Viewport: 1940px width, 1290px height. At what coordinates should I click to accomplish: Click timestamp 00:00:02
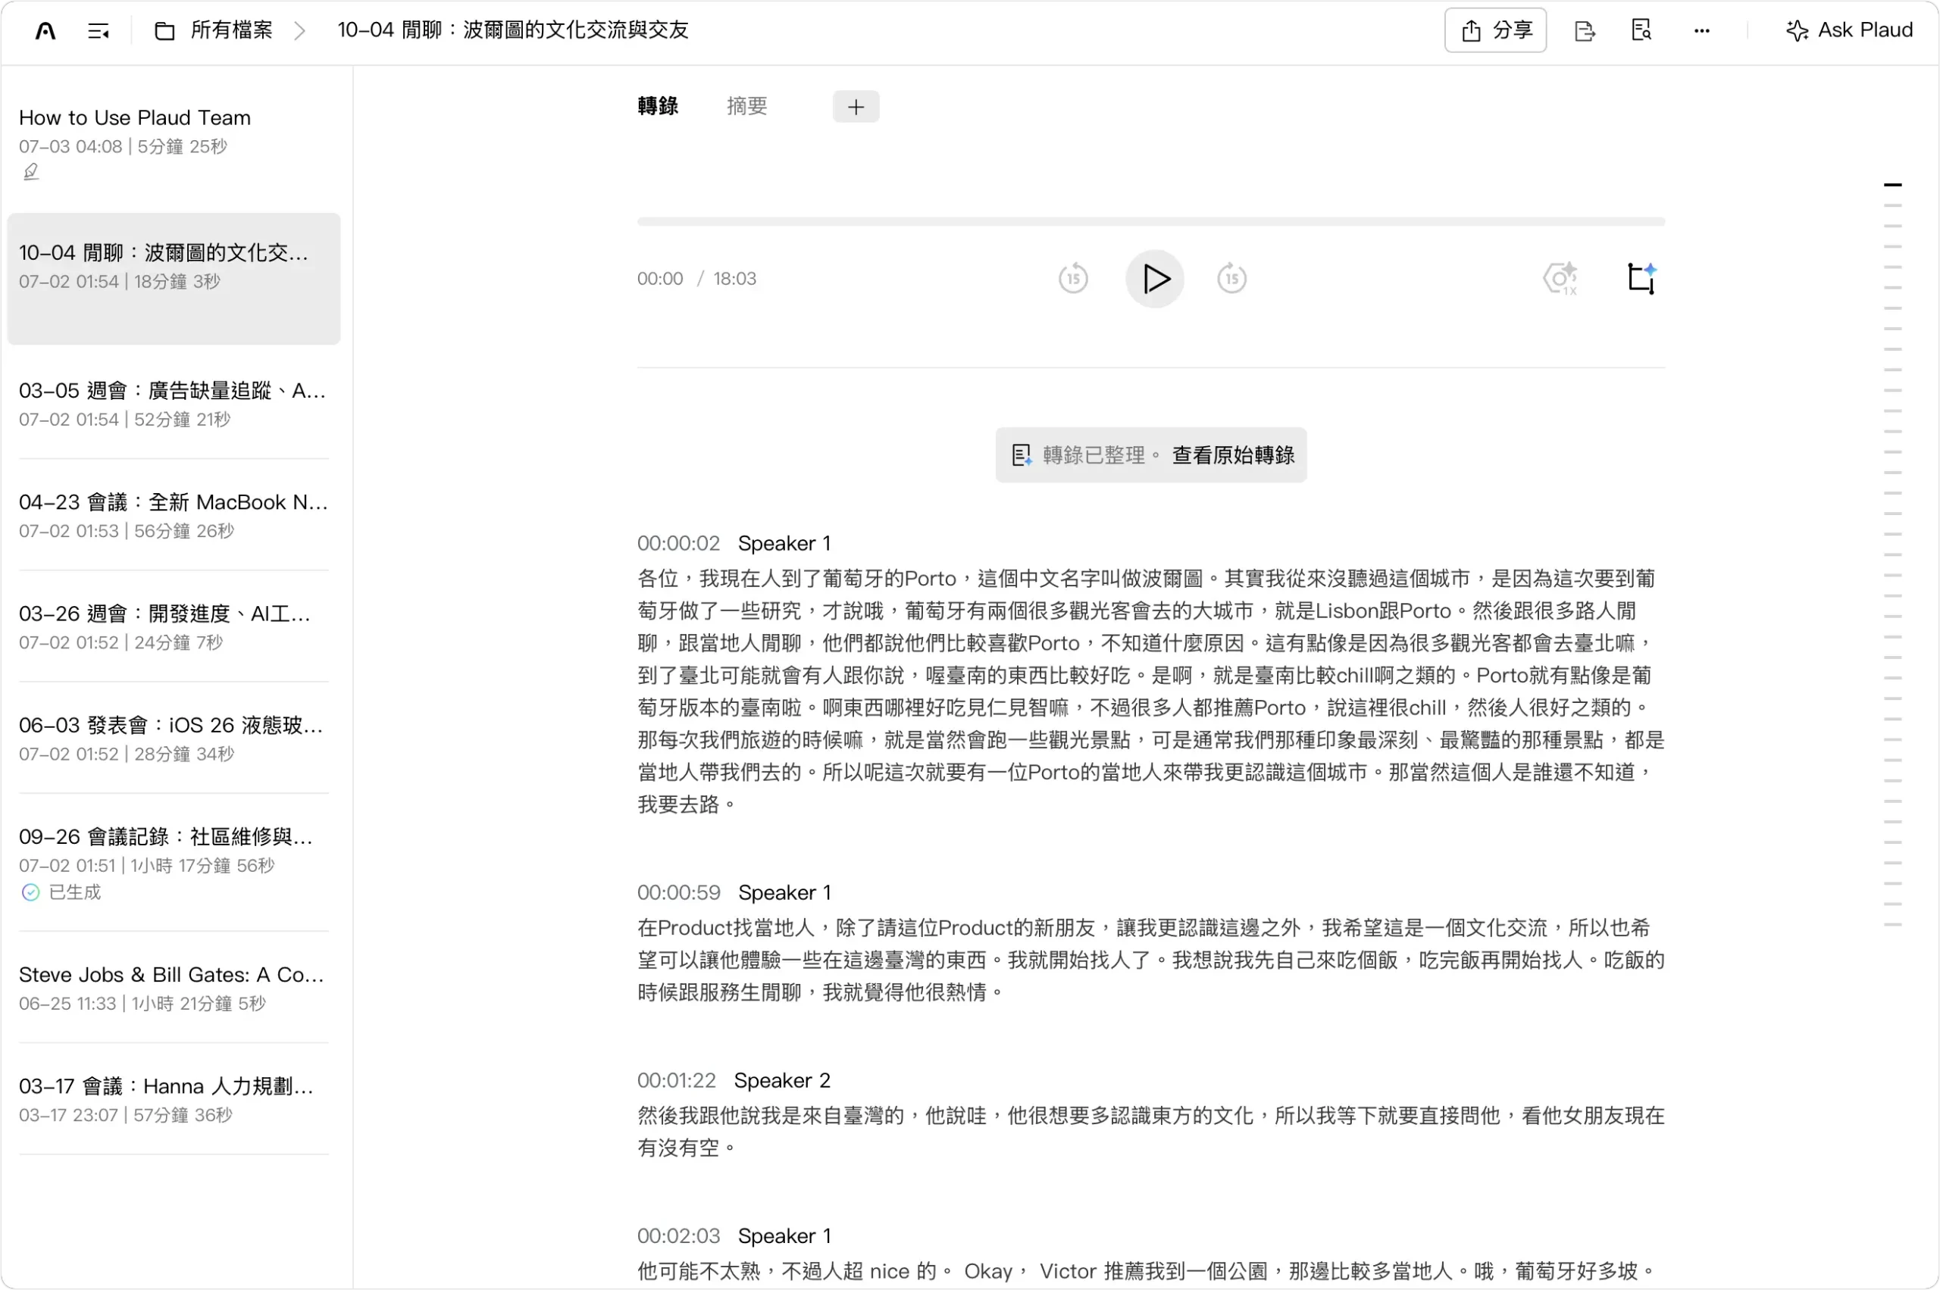point(678,543)
